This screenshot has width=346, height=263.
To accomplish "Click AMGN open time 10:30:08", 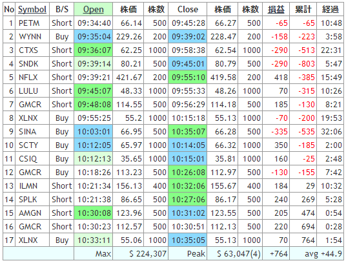I will [94, 213].
